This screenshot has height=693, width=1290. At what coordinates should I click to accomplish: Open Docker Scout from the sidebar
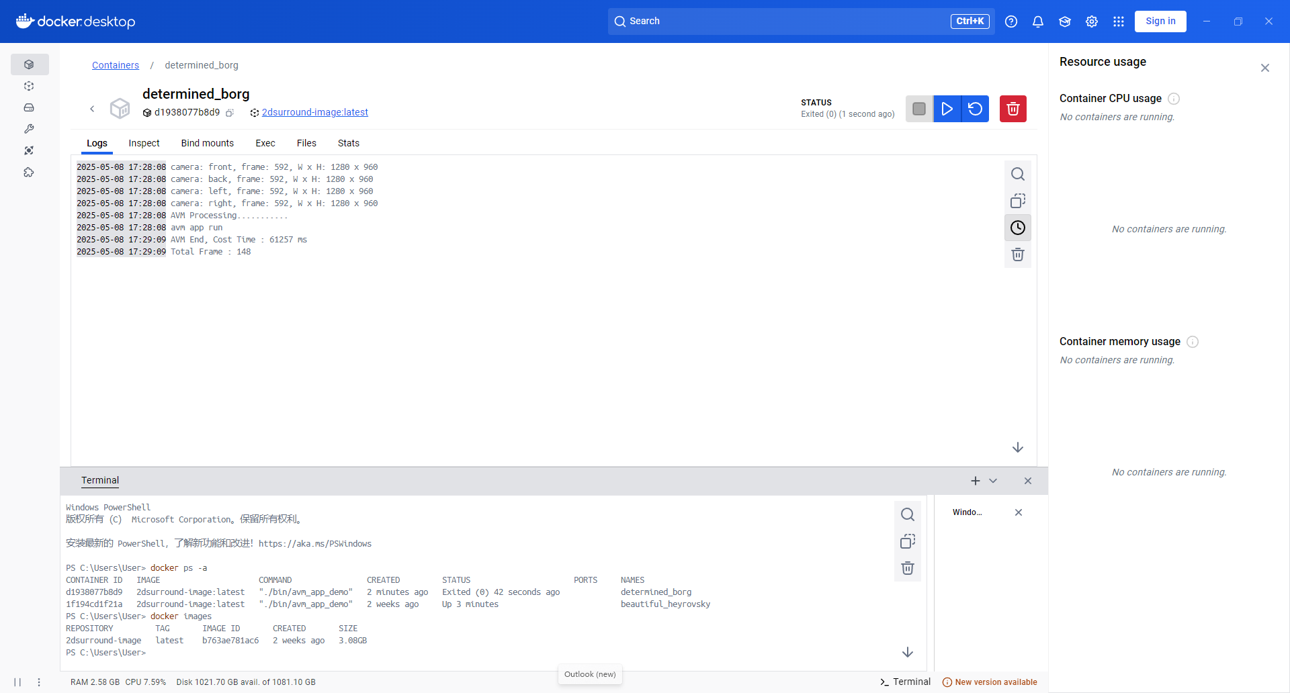point(30,150)
